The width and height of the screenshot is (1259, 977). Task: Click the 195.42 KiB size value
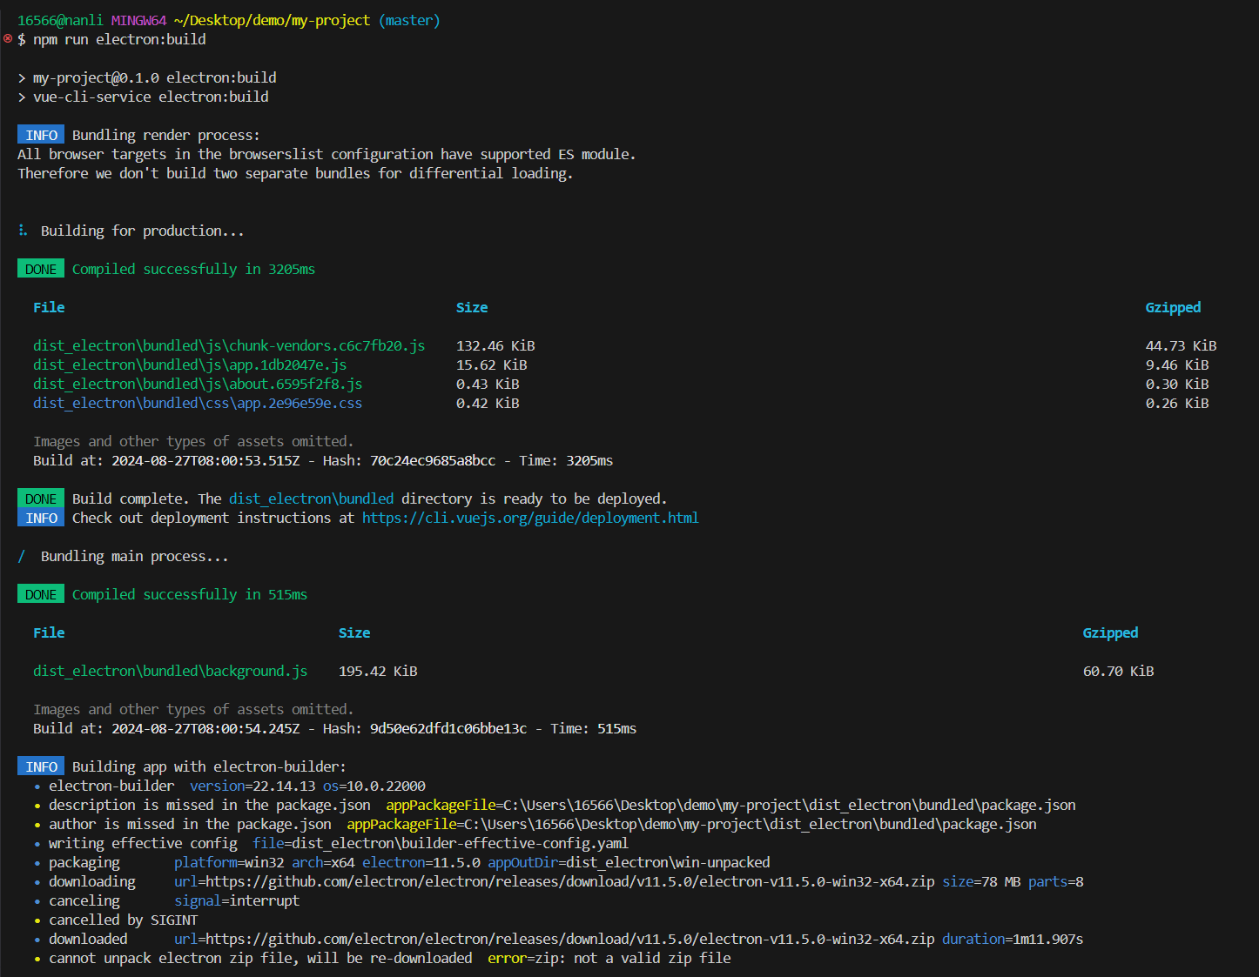click(378, 671)
